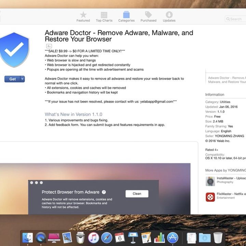Image resolution: width=246 pixels, height=246 pixels.
Task: Click the contact email yelabapp@gmail.com line
Action: pos(111,102)
